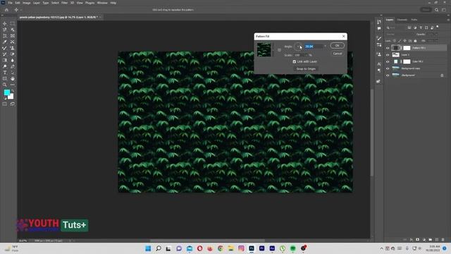
Task: Switch to the Channels tab
Action: [402, 20]
